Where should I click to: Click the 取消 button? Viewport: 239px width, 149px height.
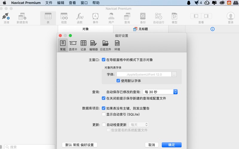pyautogui.click(x=151, y=145)
